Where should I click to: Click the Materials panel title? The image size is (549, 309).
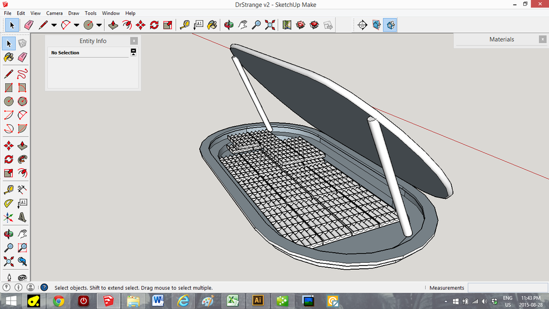click(501, 39)
